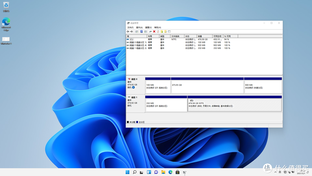Click the black 未分配 legend swatch
Screen dimensions: 312x176
[128, 122]
